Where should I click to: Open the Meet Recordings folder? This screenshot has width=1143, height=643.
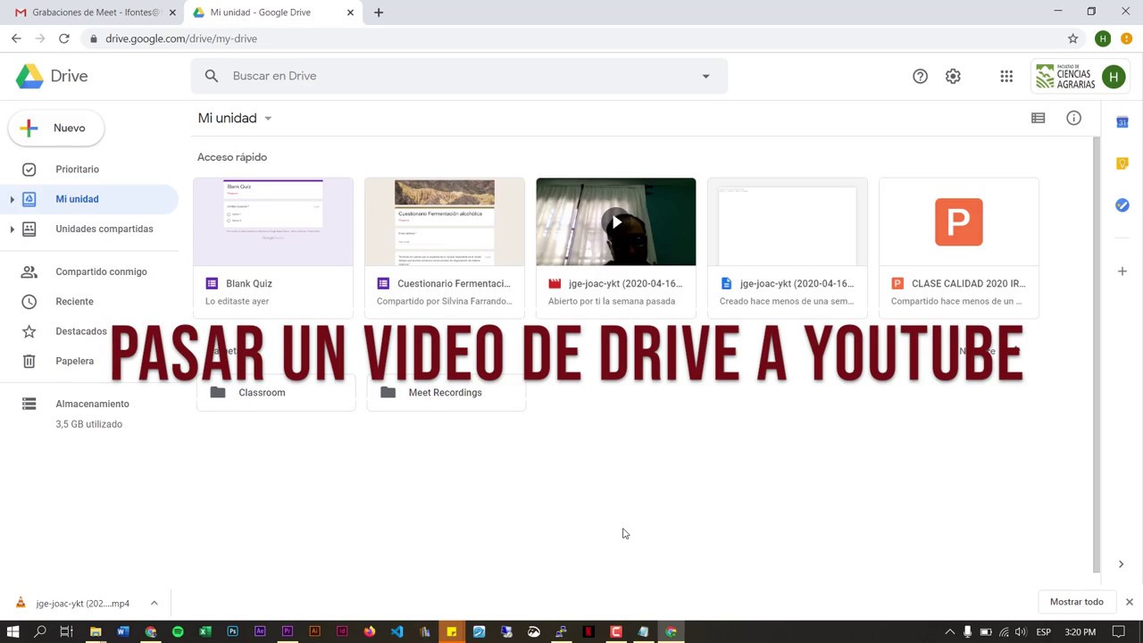click(x=446, y=393)
